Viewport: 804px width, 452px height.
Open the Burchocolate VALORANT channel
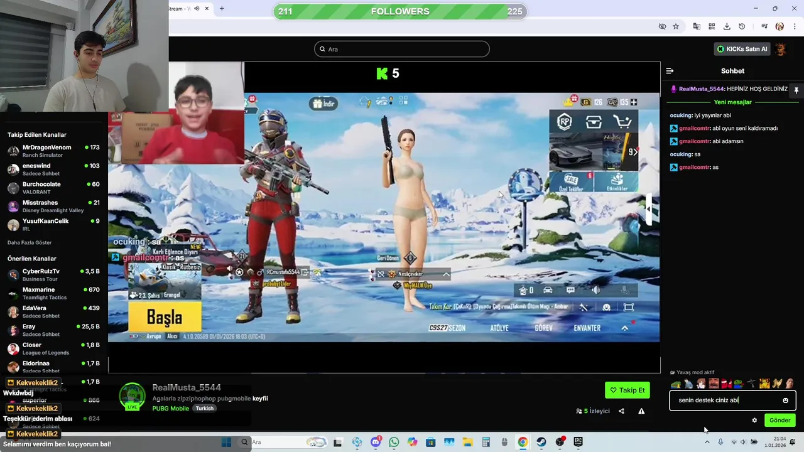[x=53, y=188]
